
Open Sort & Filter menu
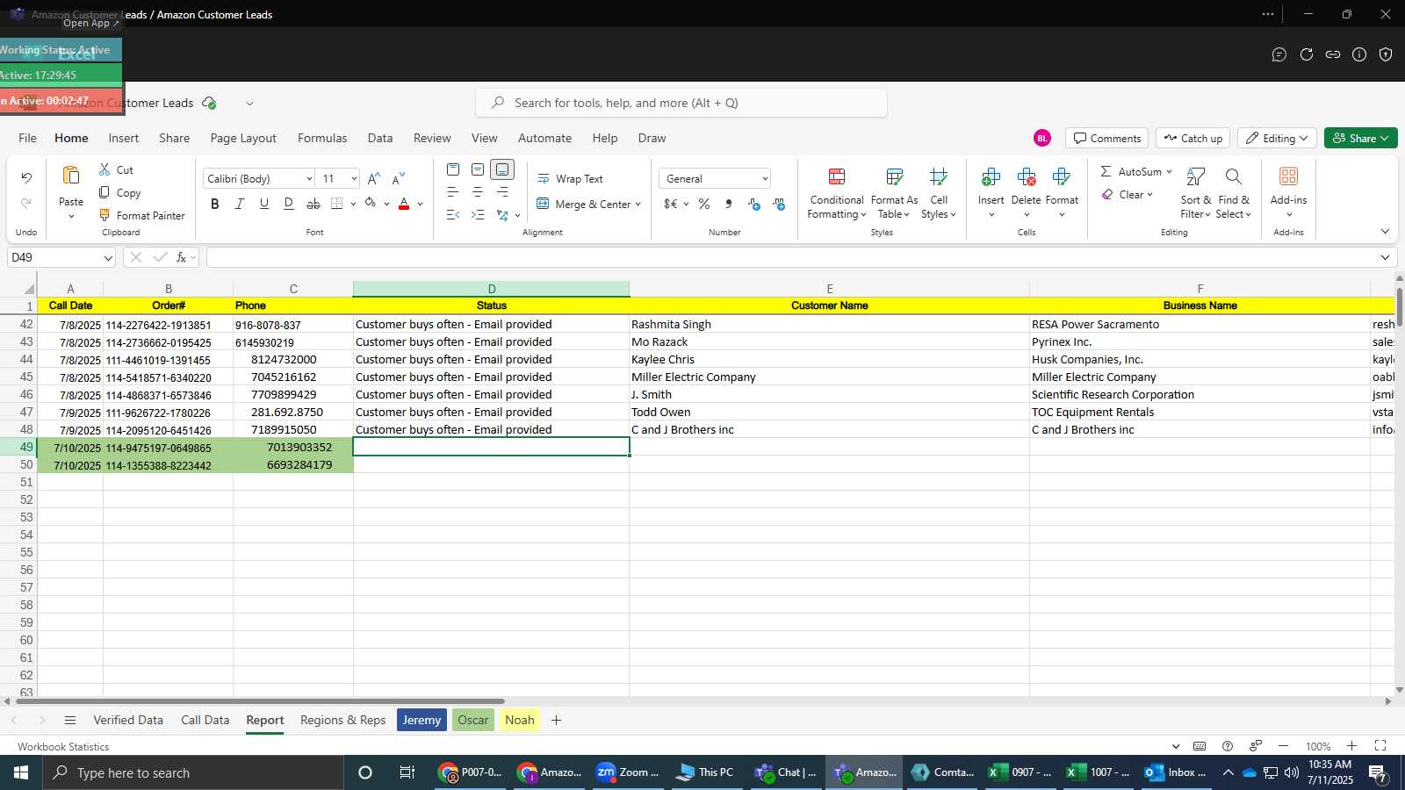[1195, 193]
